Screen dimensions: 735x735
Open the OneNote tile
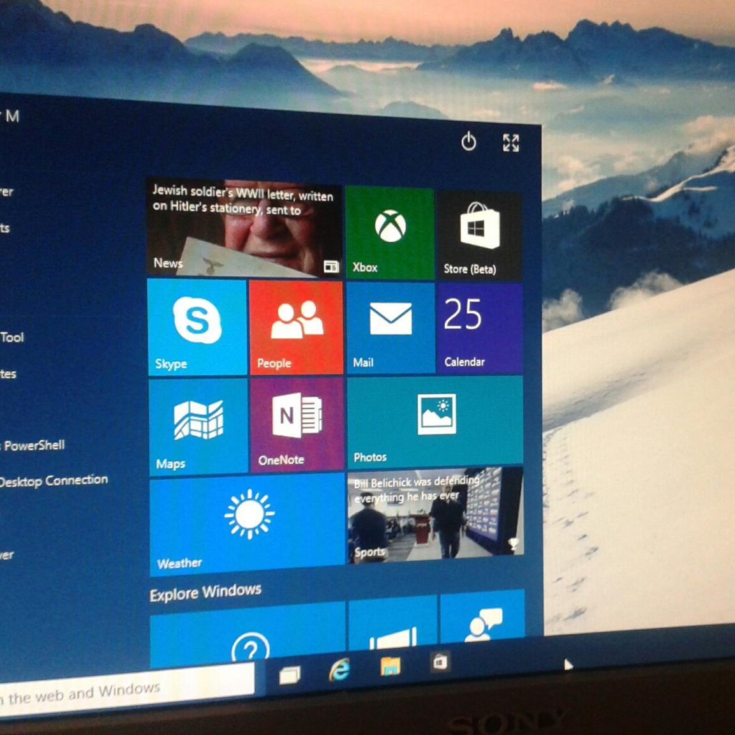(x=297, y=424)
